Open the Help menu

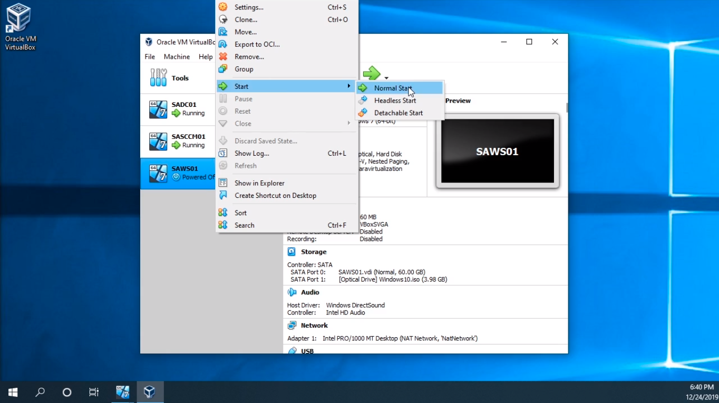click(x=206, y=57)
